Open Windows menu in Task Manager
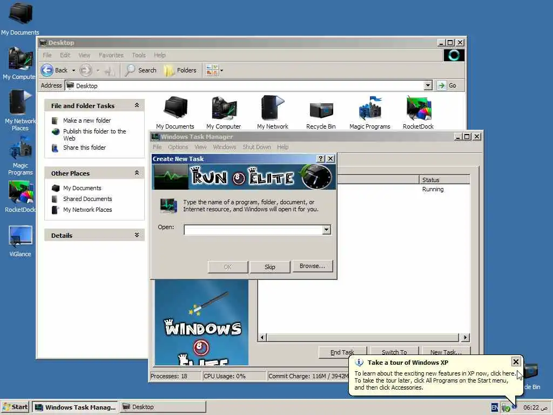 (x=224, y=147)
